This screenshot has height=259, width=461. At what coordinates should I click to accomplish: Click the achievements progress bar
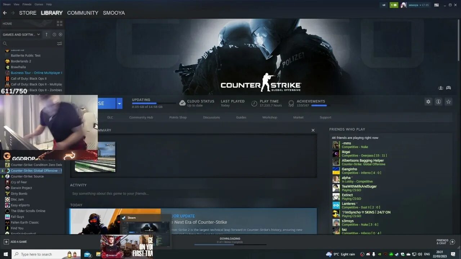[x=321, y=106]
